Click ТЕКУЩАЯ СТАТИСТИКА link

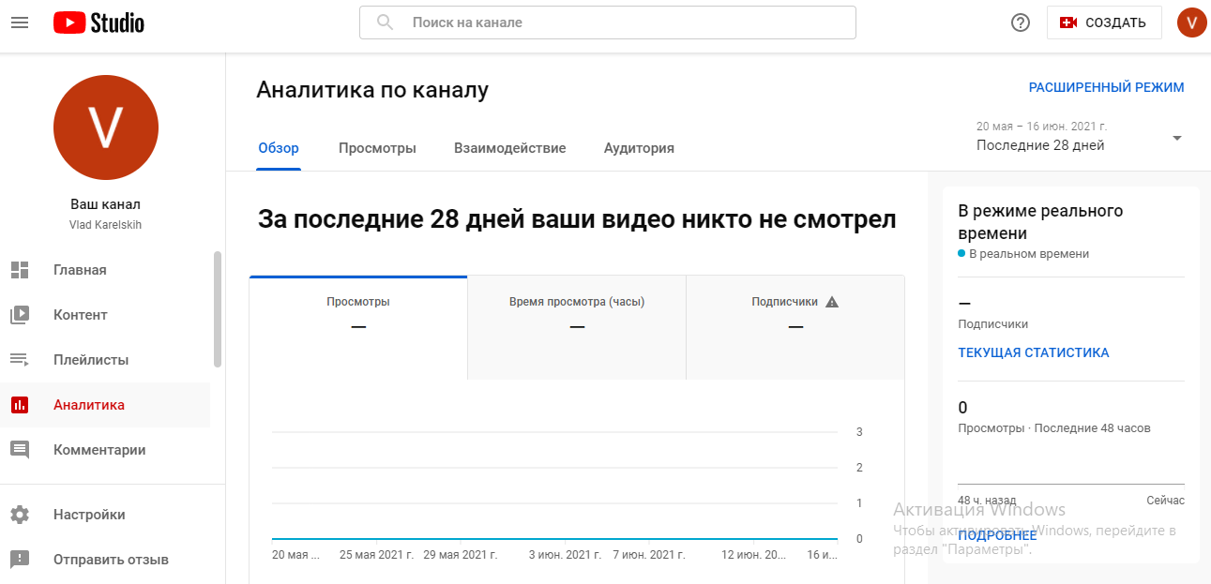(x=1033, y=352)
